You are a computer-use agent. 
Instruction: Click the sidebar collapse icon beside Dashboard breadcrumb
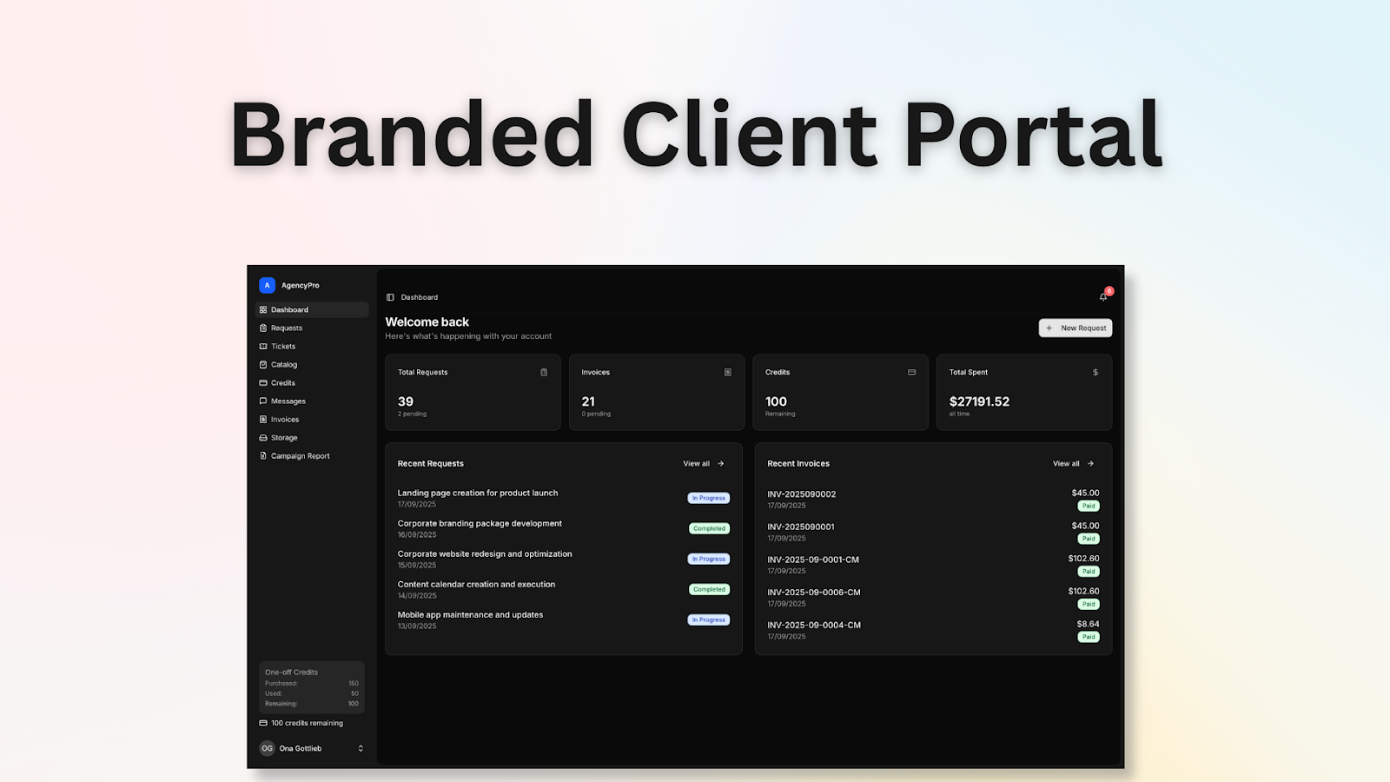(392, 296)
